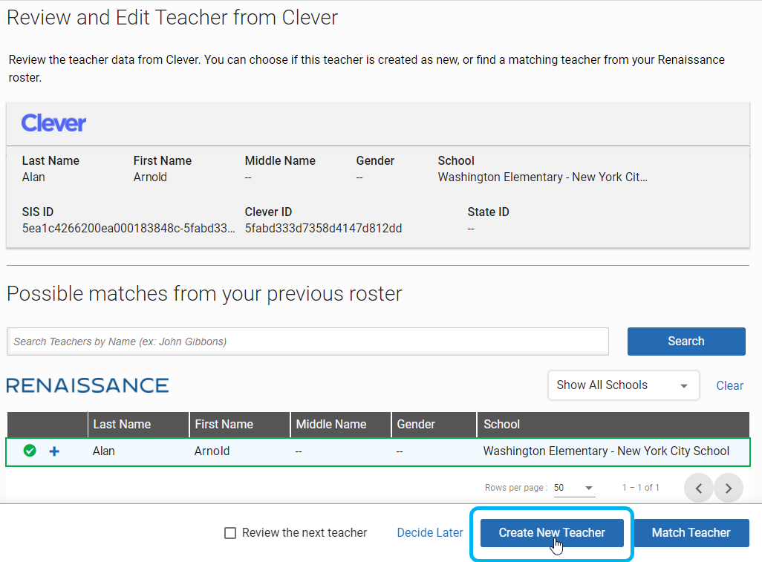
Task: Click the Clever ID value 5fabd333d7358d4147d812dd
Action: tap(323, 229)
